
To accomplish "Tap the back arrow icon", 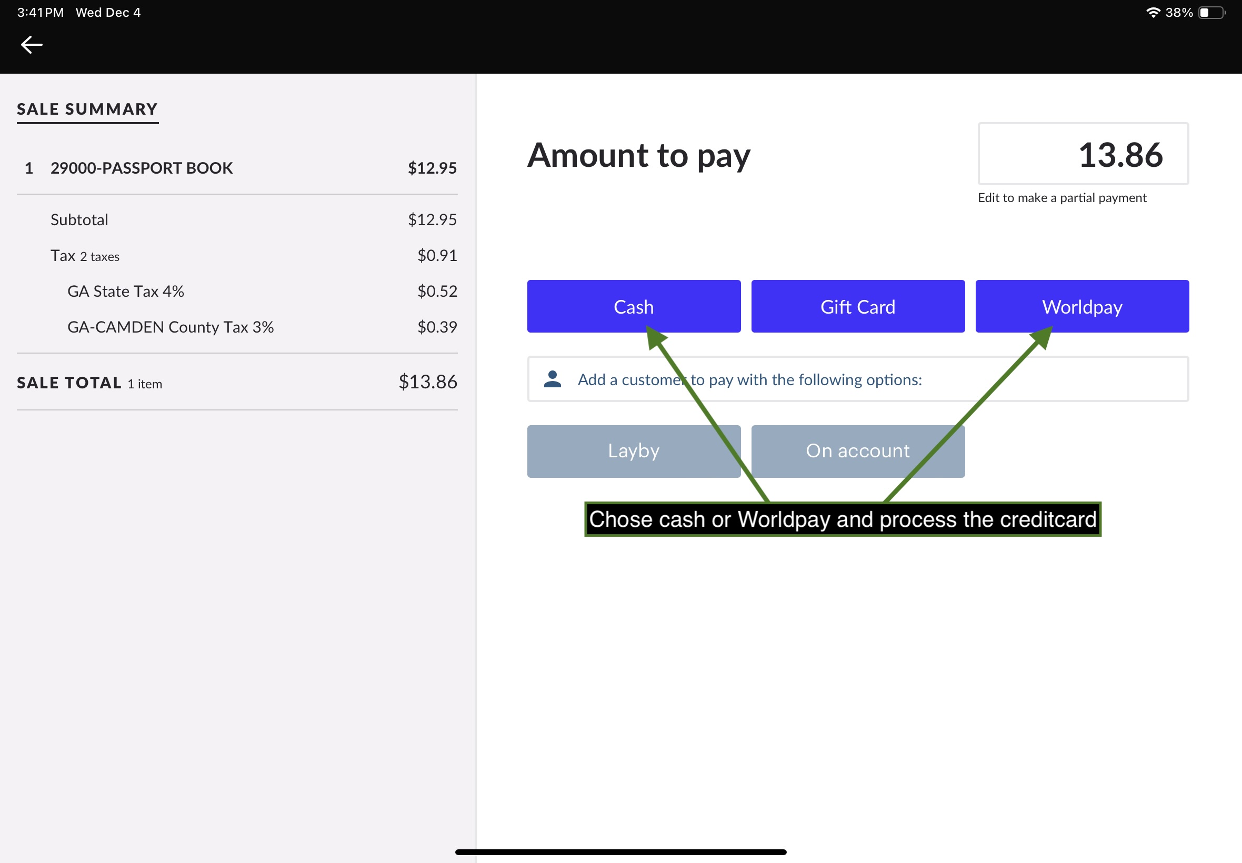I will point(32,45).
